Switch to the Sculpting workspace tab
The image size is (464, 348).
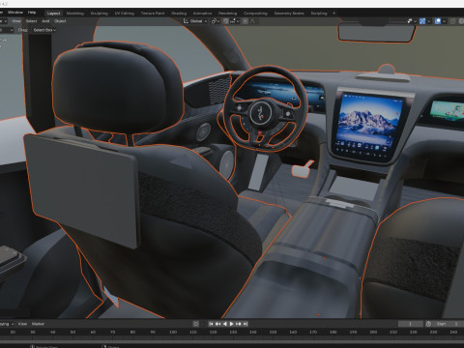[99, 14]
